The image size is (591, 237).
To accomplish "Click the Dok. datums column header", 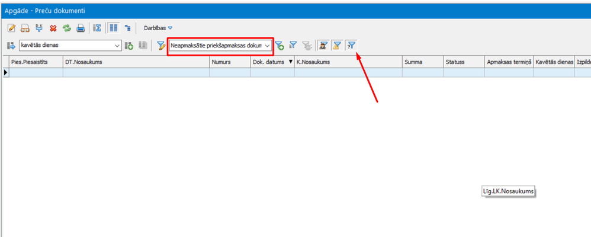I will pos(272,62).
